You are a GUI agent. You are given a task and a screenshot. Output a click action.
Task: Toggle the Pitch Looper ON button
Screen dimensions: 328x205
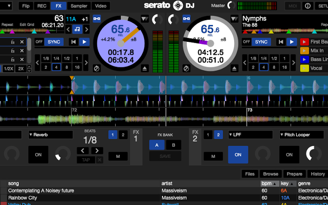[x=289, y=154]
